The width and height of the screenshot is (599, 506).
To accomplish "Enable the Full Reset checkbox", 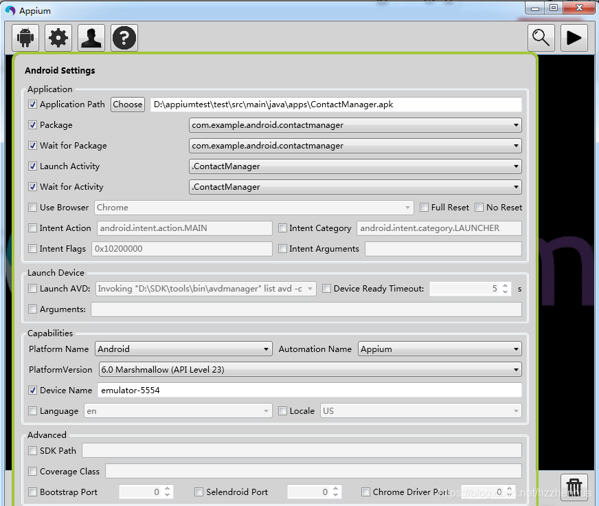I will 424,208.
